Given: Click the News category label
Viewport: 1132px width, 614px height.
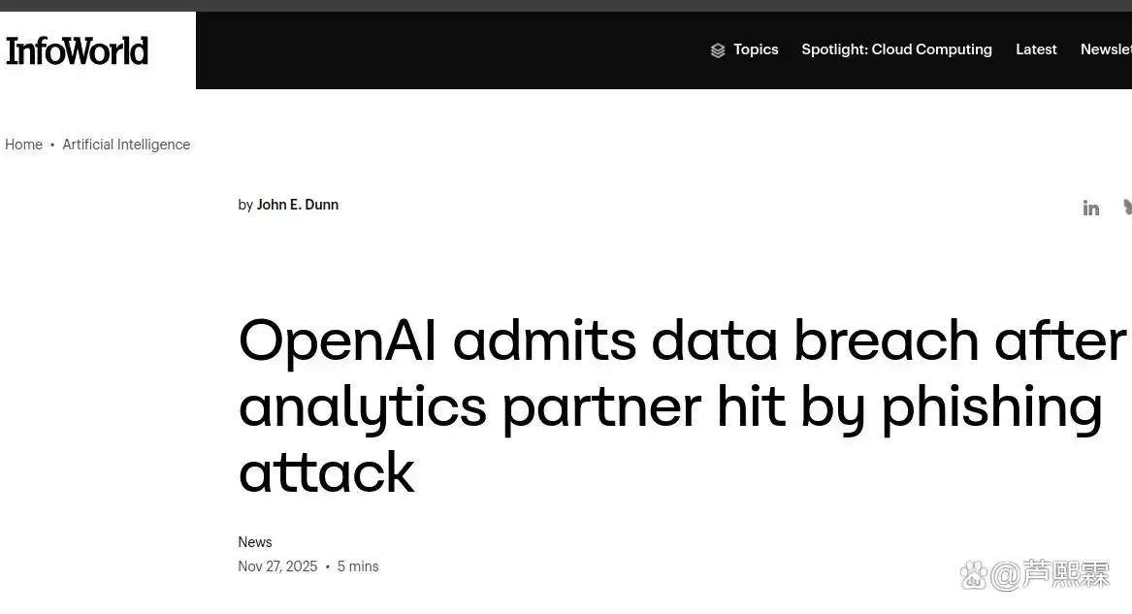Looking at the screenshot, I should (x=255, y=542).
